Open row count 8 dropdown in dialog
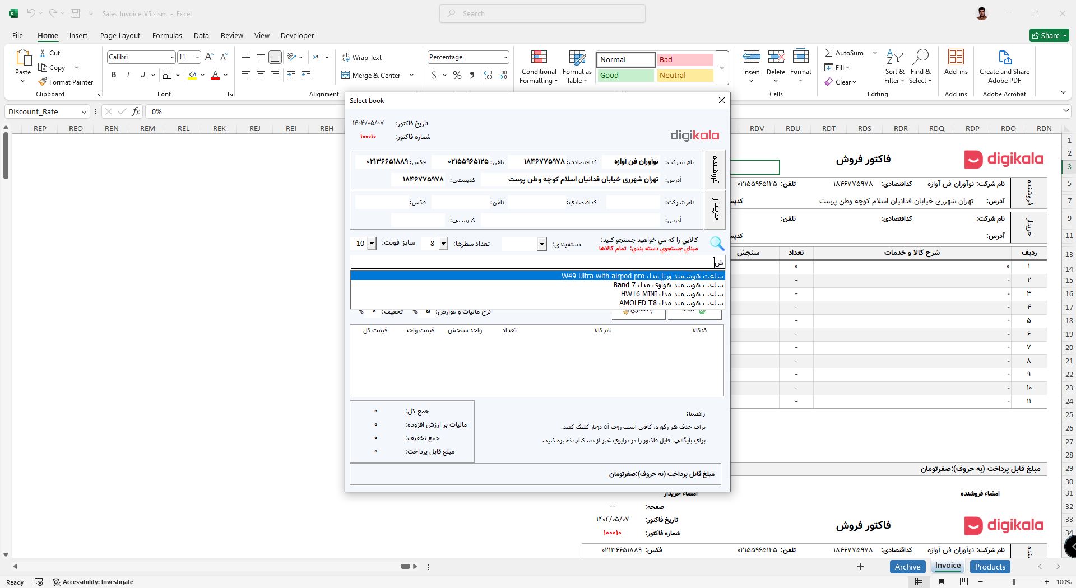 pyautogui.click(x=443, y=244)
